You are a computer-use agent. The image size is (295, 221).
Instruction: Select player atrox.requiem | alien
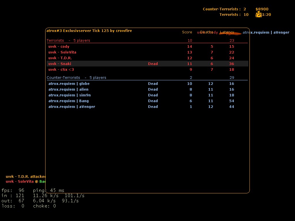[68, 89]
